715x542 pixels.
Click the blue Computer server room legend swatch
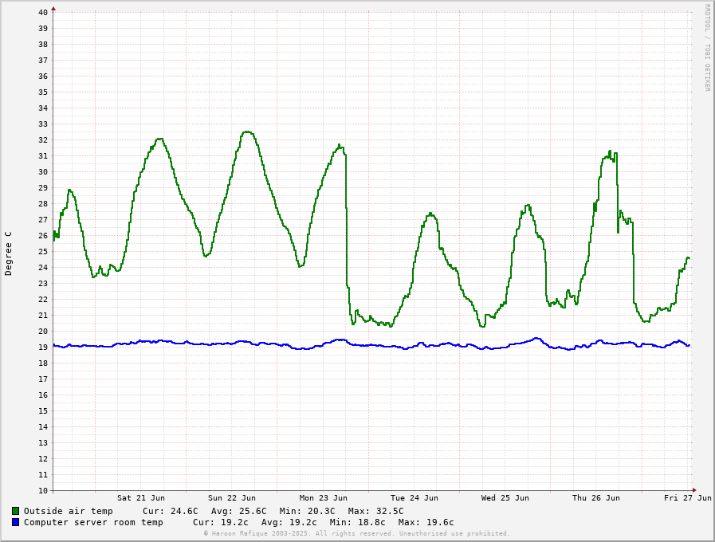[15, 522]
